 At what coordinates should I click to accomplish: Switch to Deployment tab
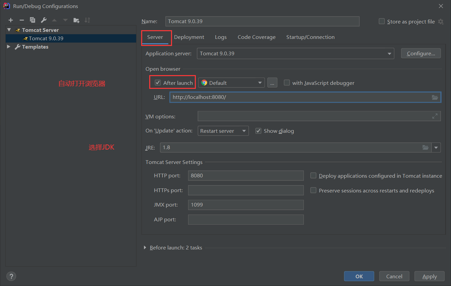pyautogui.click(x=189, y=37)
